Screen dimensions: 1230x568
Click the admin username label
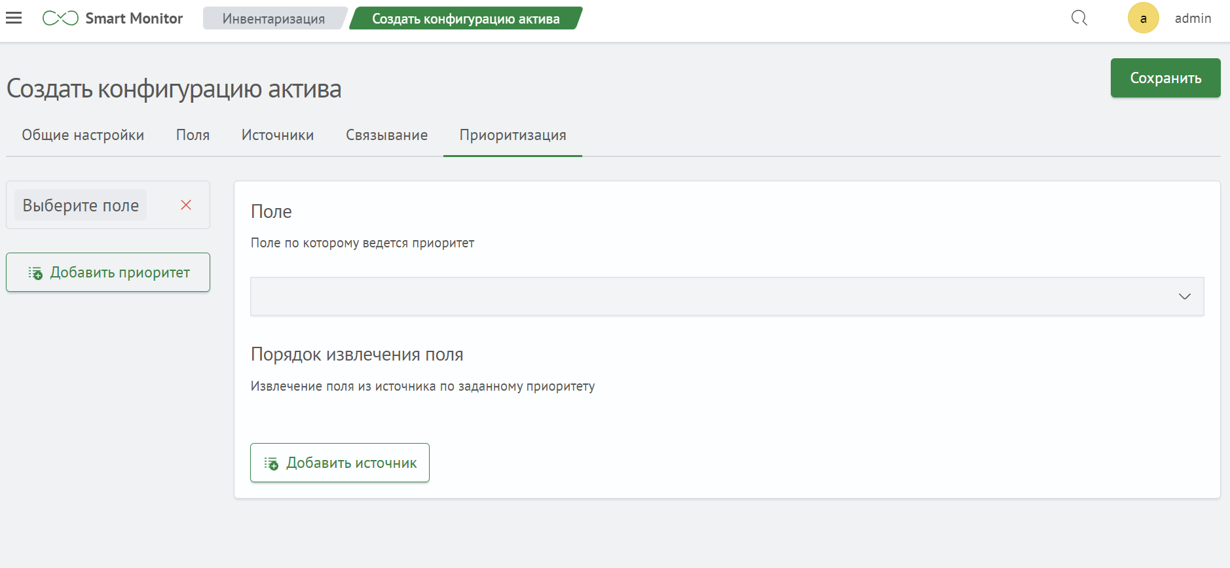(1193, 18)
